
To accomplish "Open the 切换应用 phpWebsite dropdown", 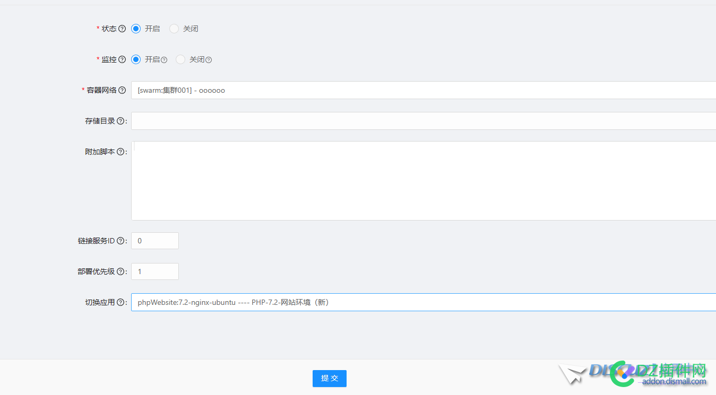I will [424, 302].
